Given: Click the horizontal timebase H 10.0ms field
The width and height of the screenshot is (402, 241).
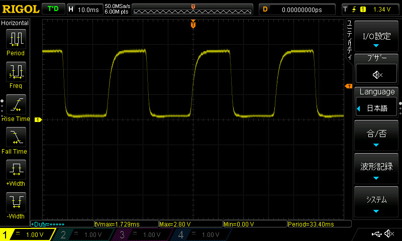Looking at the screenshot, I should (85, 10).
